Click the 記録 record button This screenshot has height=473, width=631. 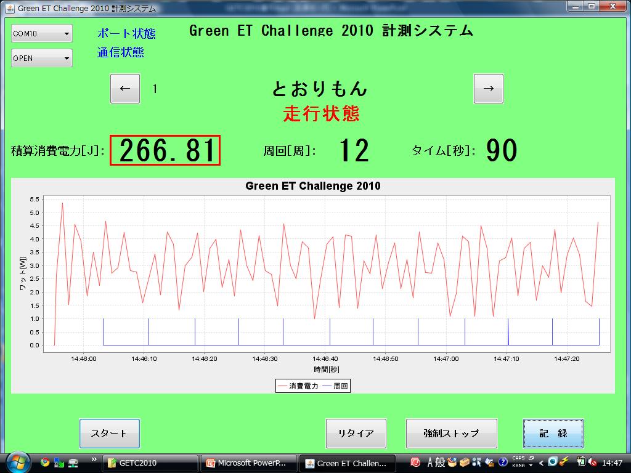point(553,434)
